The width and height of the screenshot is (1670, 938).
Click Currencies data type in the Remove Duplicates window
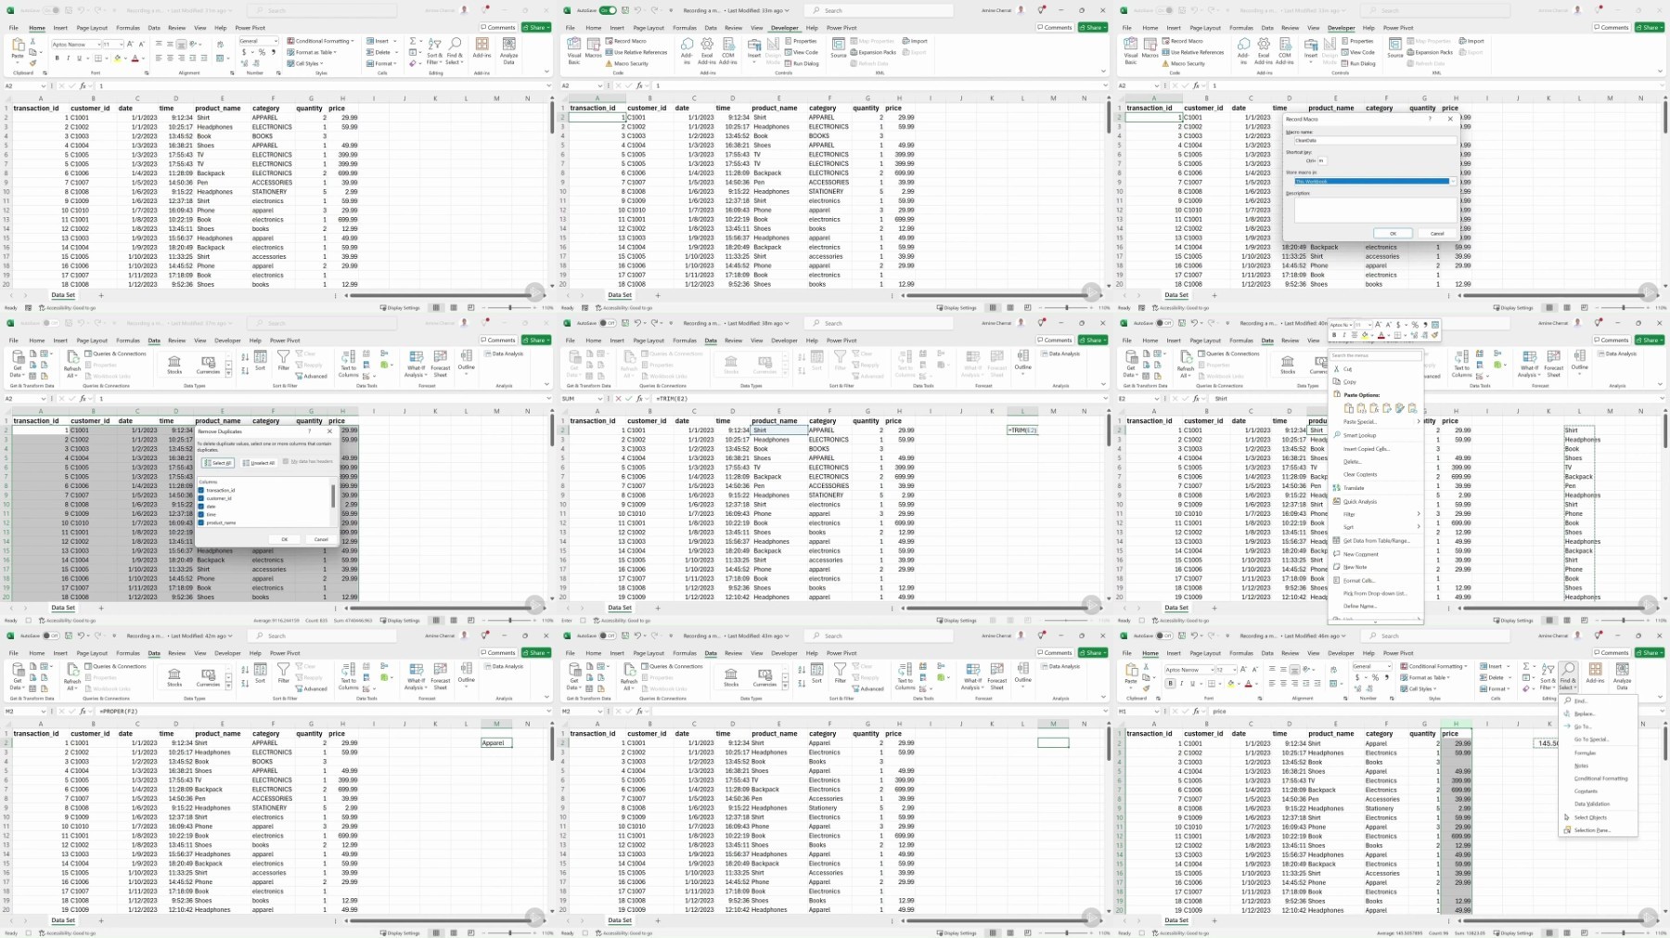208,365
